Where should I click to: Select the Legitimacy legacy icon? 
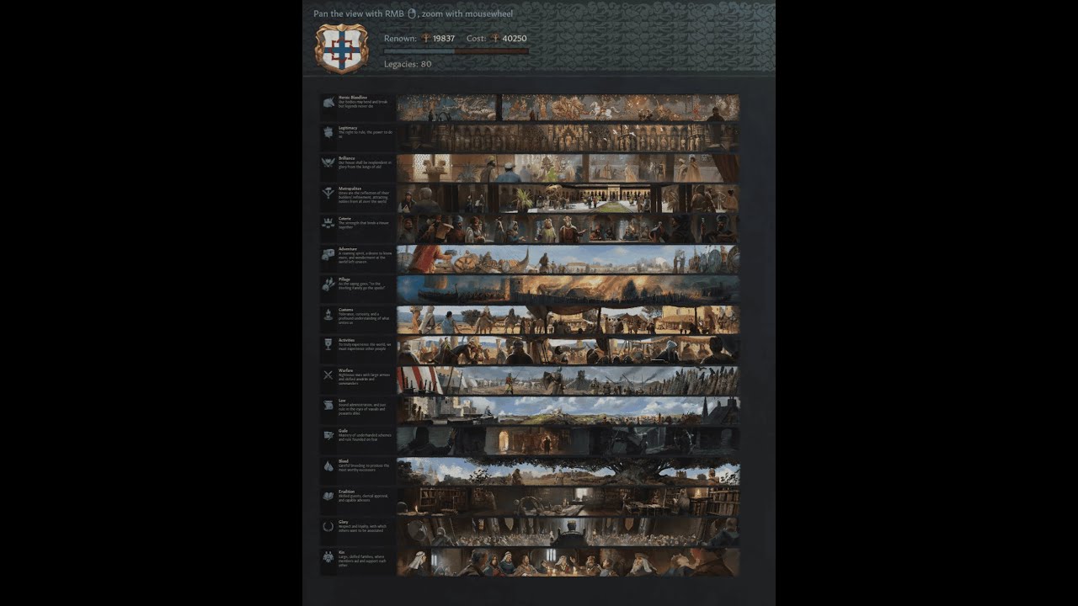point(328,132)
